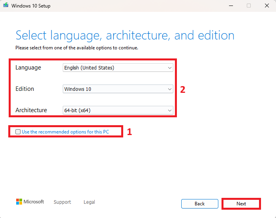Open the Architecture dropdown
Screen dimensions: 276x218
pos(118,110)
